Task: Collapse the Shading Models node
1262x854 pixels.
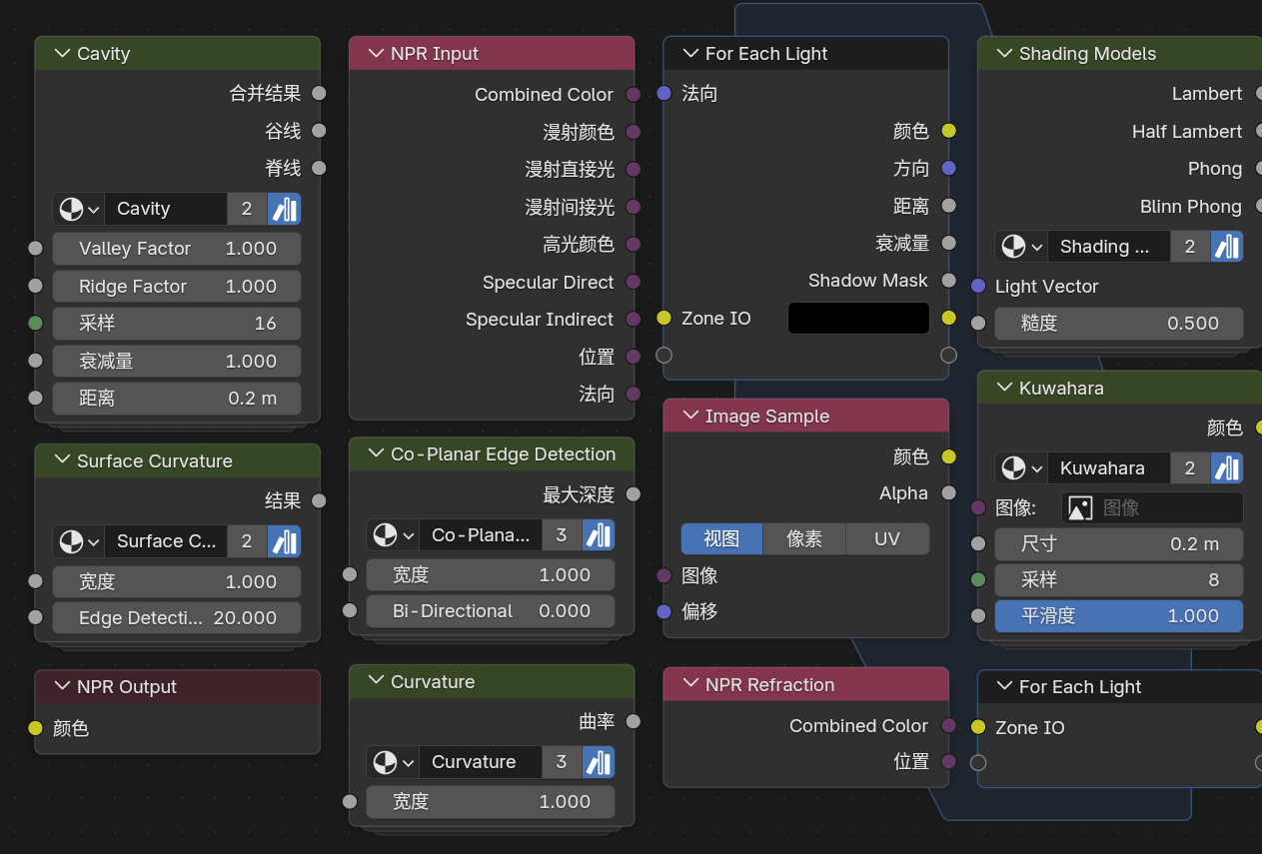Action: (1004, 54)
